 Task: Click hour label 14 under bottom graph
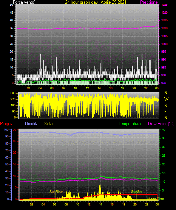100,204
